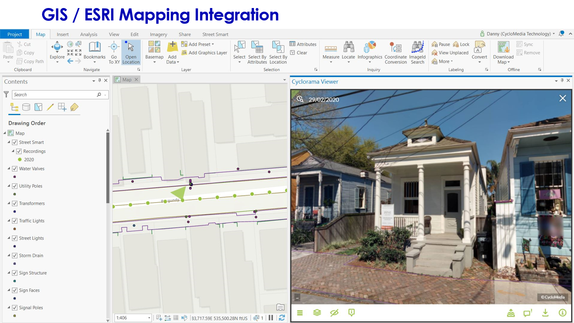Open Infographics tool
This screenshot has width=574, height=323.
370,51
